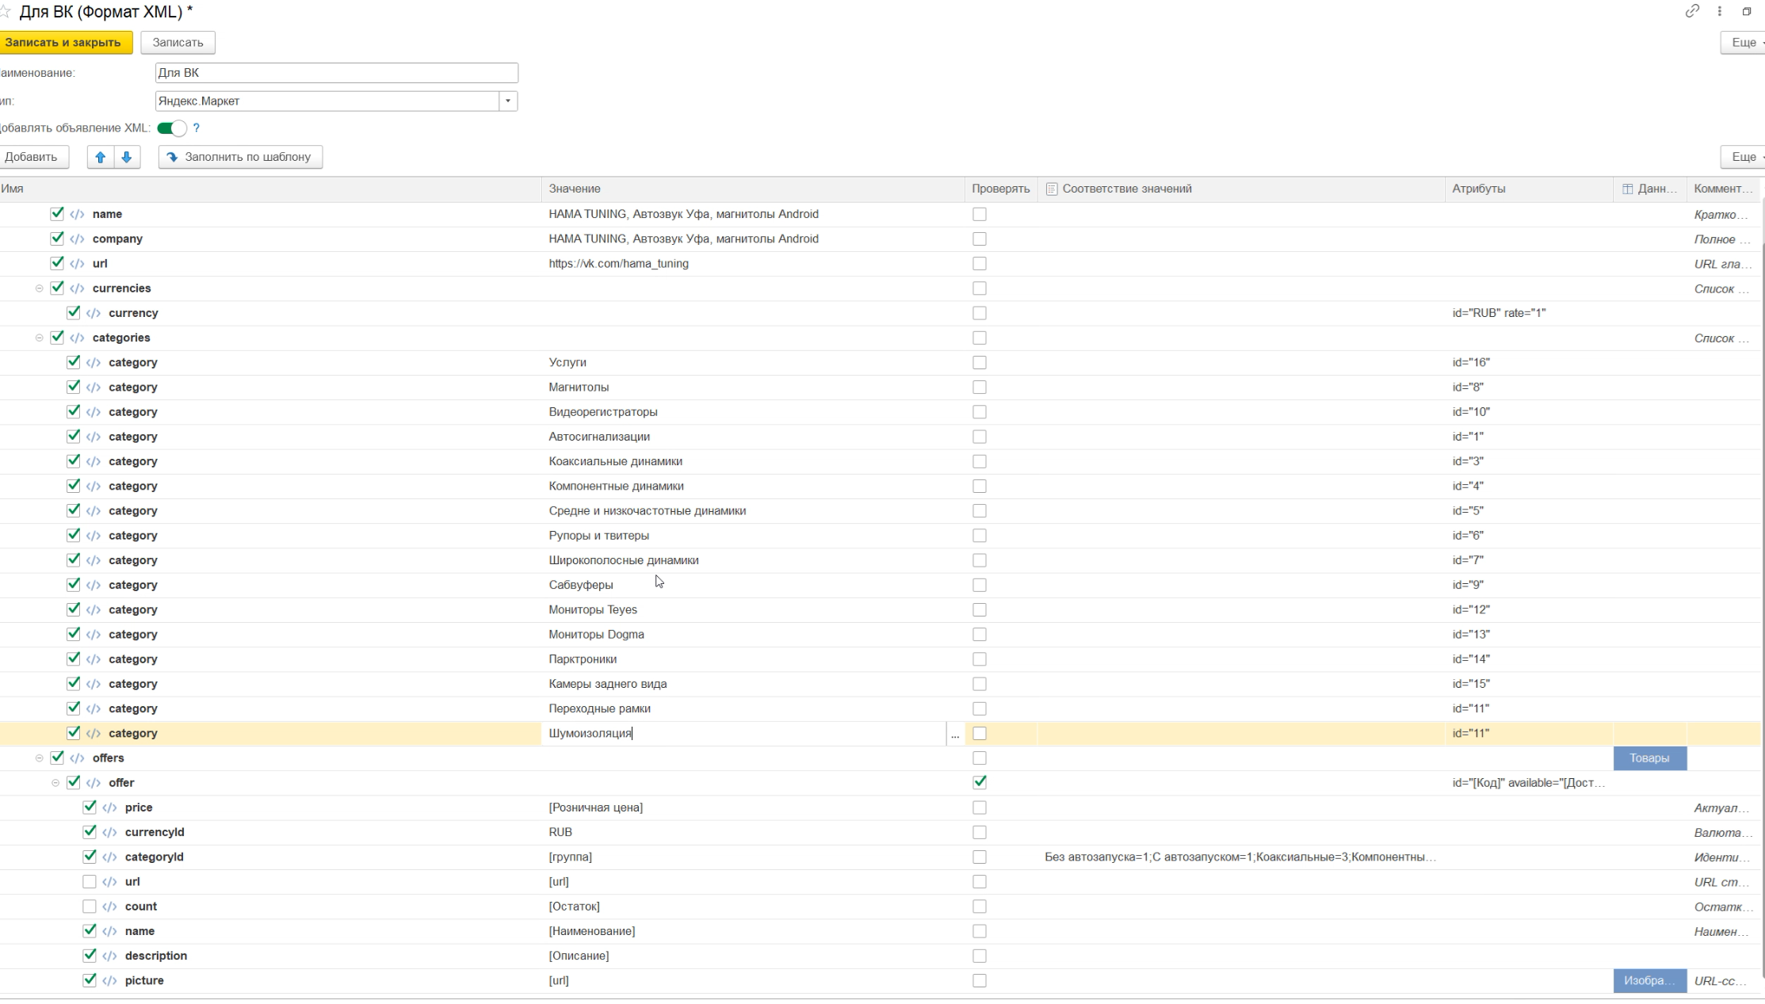Click the Наименование field containing Для ВК
The image size is (1765, 1004).
coord(337,73)
